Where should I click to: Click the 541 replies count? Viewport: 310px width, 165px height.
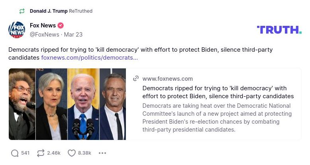pyautogui.click(x=26, y=153)
